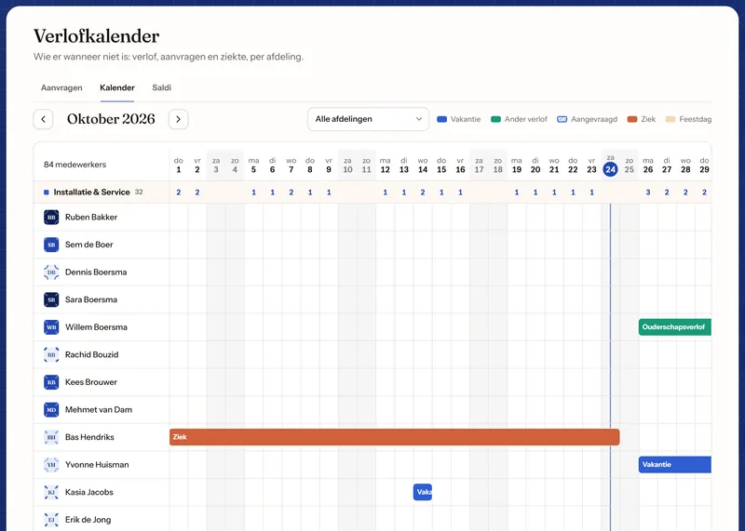
Task: Click the Vakantie legend color swatch
Action: [441, 120]
